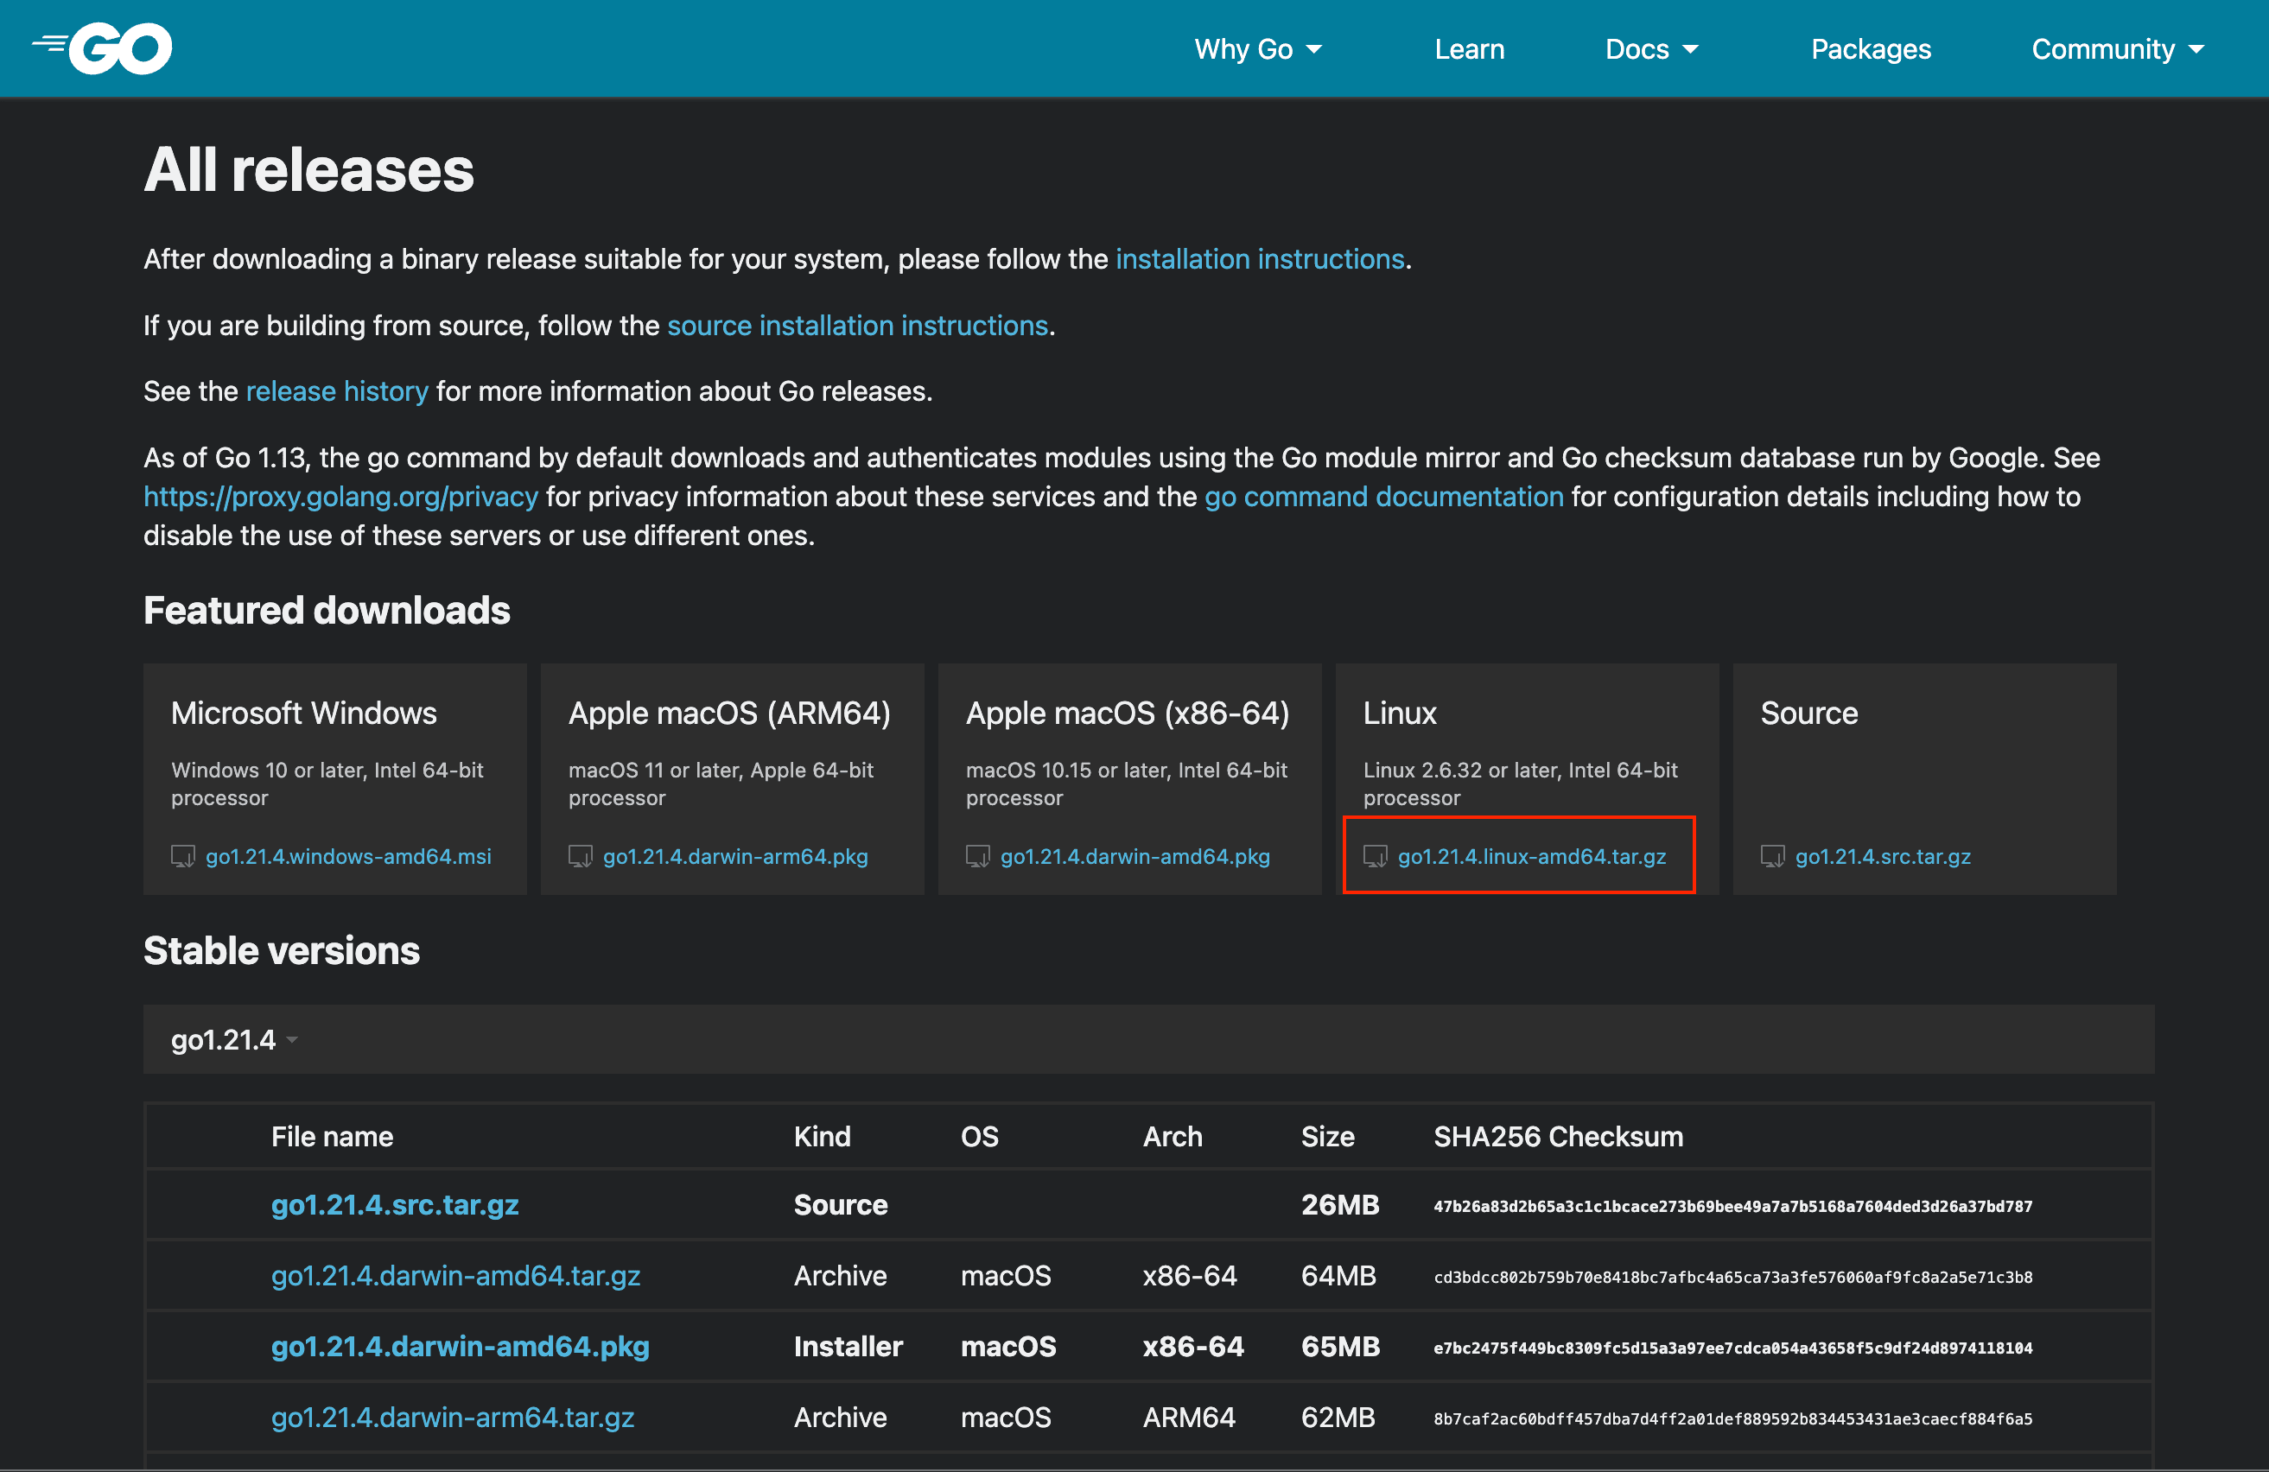Click download icon beside linux-amd64.tar.gz
This screenshot has height=1472, width=2269.
[1376, 856]
